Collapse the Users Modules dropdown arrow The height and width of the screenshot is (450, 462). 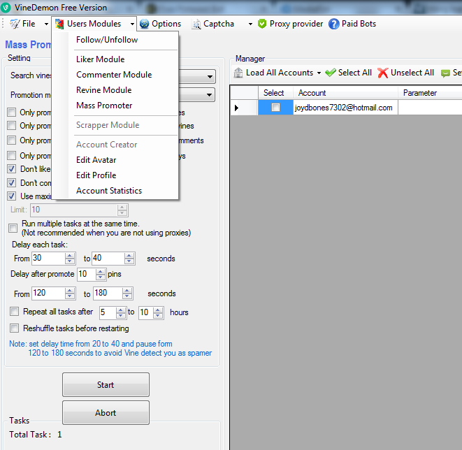[132, 24]
